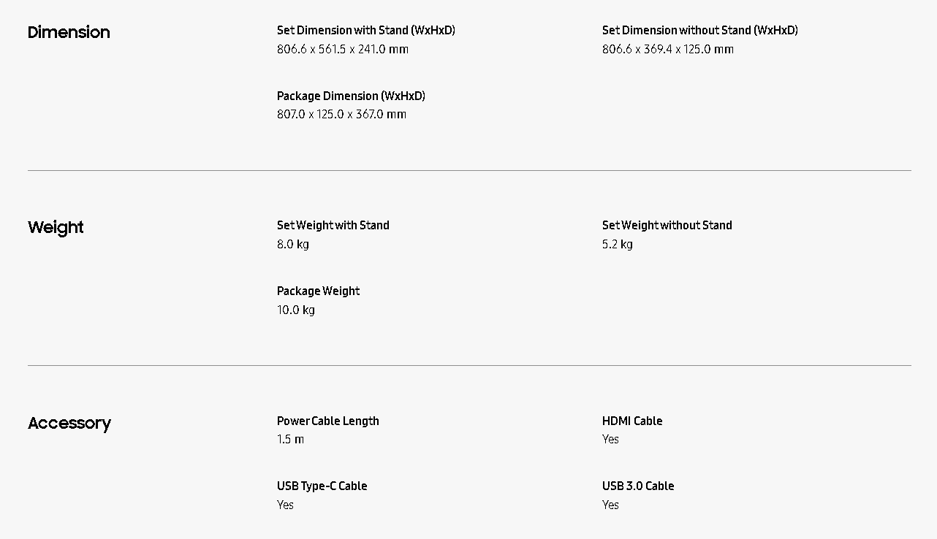Click the Set Weight without Stand label

coord(667,225)
